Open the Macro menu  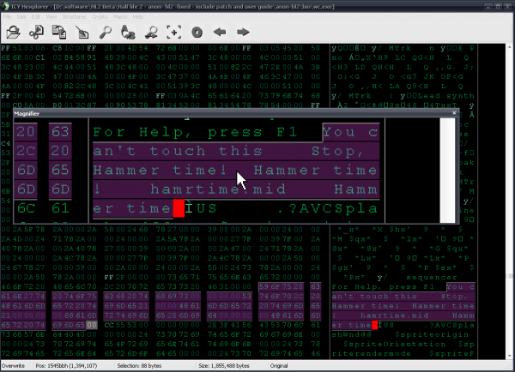click(120, 17)
